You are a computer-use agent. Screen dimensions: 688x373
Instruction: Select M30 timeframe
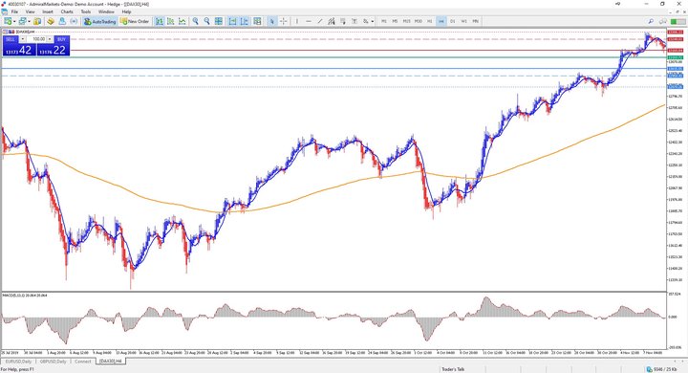[x=419, y=21]
